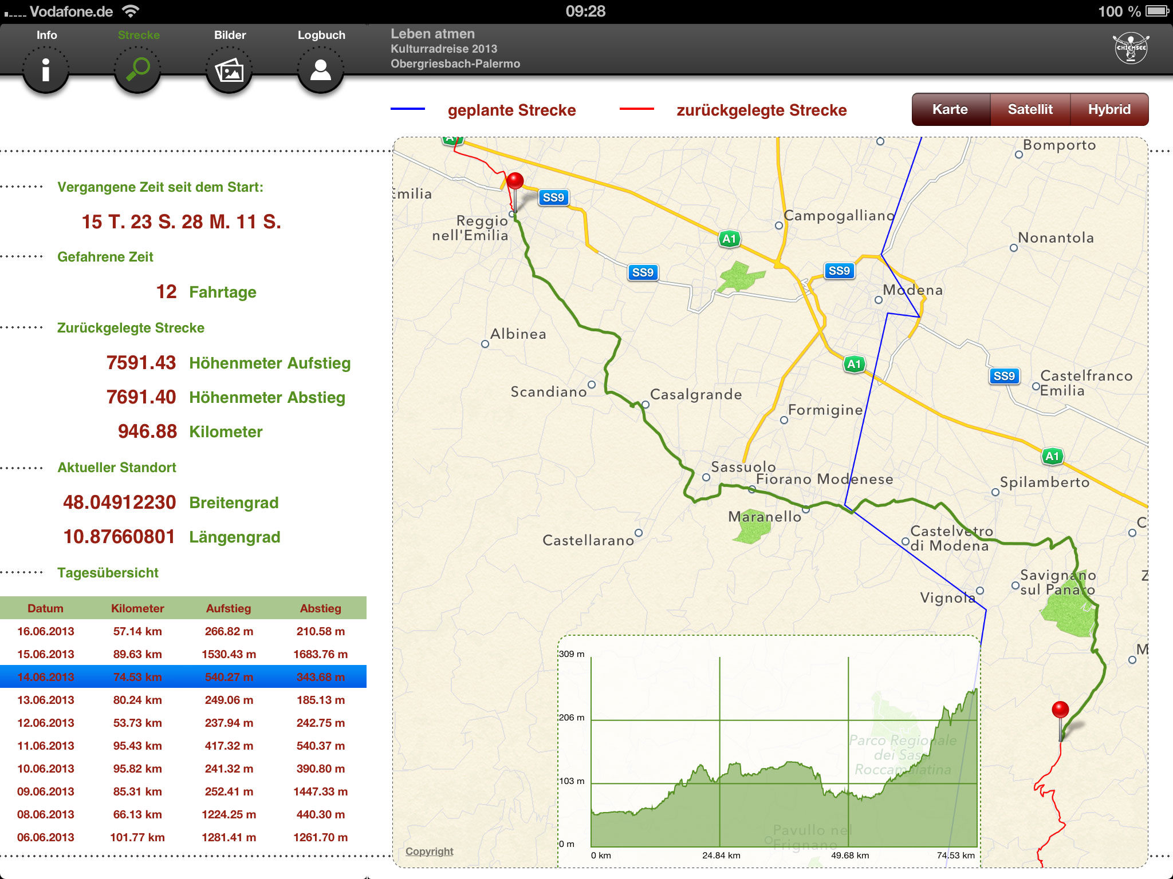Tap the Leben atmen title text
This screenshot has height=879, width=1173.
(432, 34)
